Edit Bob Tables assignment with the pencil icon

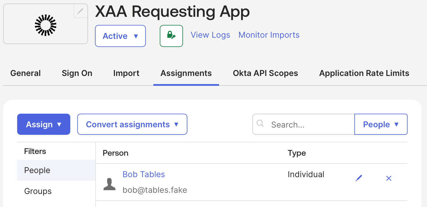point(359,178)
